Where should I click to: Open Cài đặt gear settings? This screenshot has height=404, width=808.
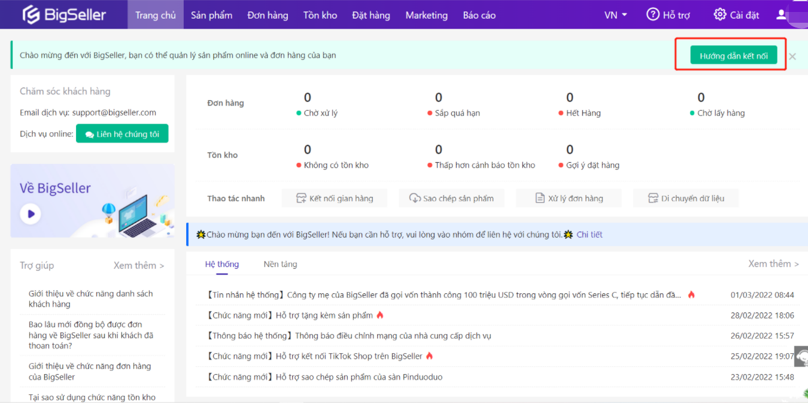719,15
